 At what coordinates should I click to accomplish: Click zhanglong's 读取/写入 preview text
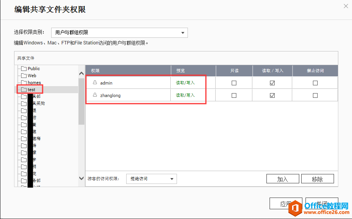(x=185, y=95)
